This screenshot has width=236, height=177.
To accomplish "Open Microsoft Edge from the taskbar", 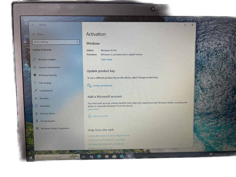I will point(99,157).
